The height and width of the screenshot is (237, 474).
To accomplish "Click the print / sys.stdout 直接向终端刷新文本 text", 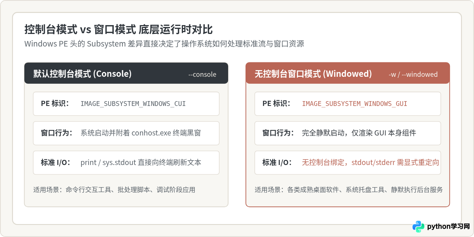I will click(x=141, y=162).
